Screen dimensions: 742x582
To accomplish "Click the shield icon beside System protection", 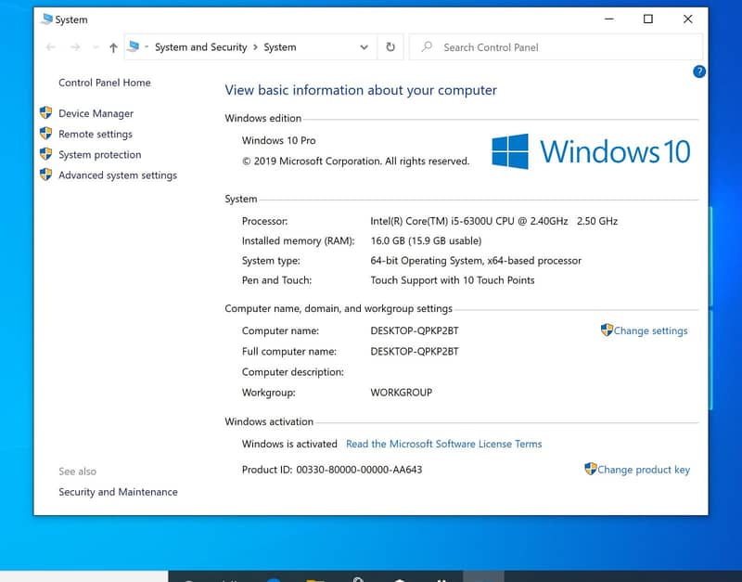I will (x=45, y=154).
